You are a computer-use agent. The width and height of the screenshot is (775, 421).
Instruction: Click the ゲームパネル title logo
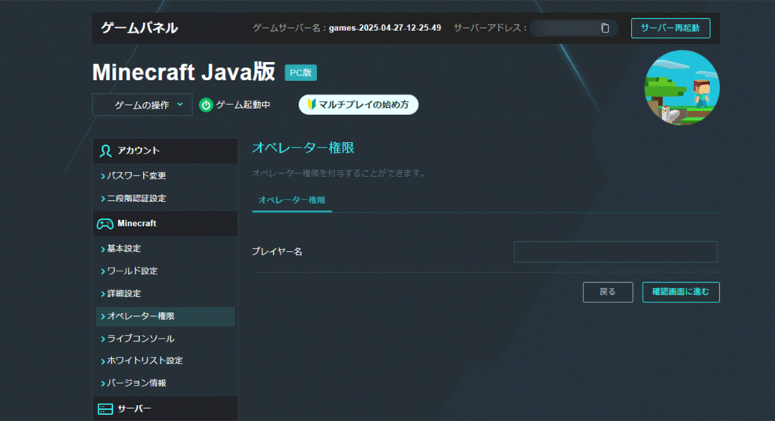tap(139, 28)
